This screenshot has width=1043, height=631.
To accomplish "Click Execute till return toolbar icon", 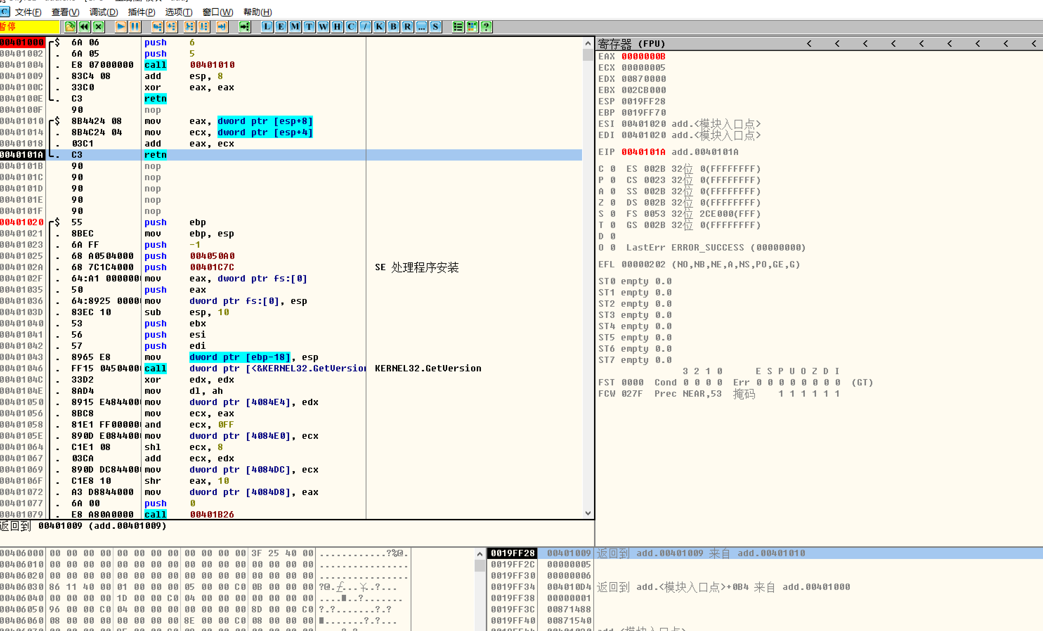I will [x=222, y=27].
